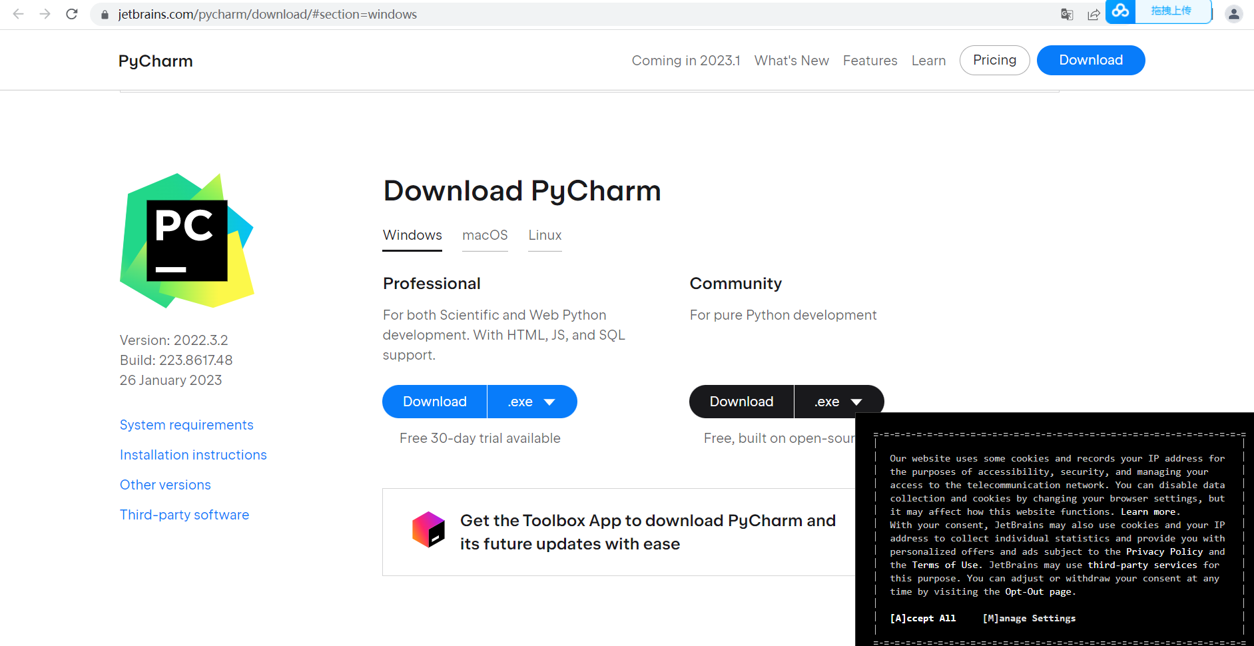
Task: Open What's New menu item
Action: coord(791,61)
